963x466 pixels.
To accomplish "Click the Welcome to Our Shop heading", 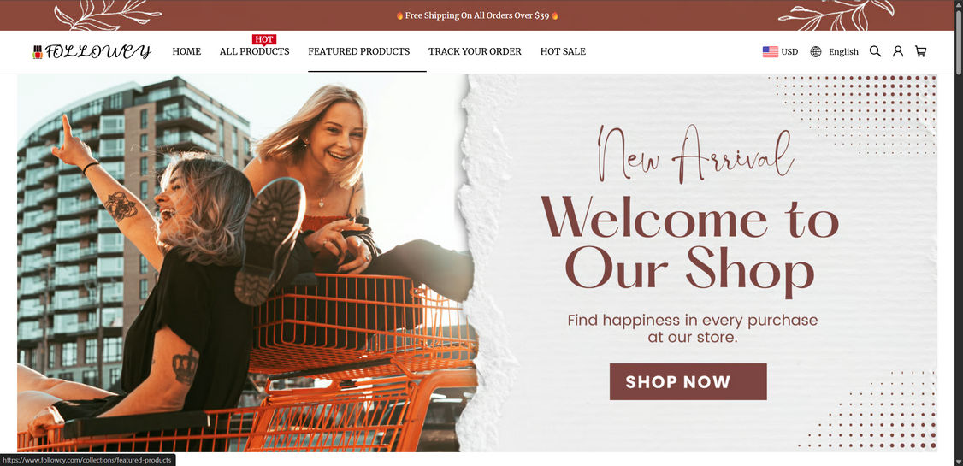I will 689,243.
